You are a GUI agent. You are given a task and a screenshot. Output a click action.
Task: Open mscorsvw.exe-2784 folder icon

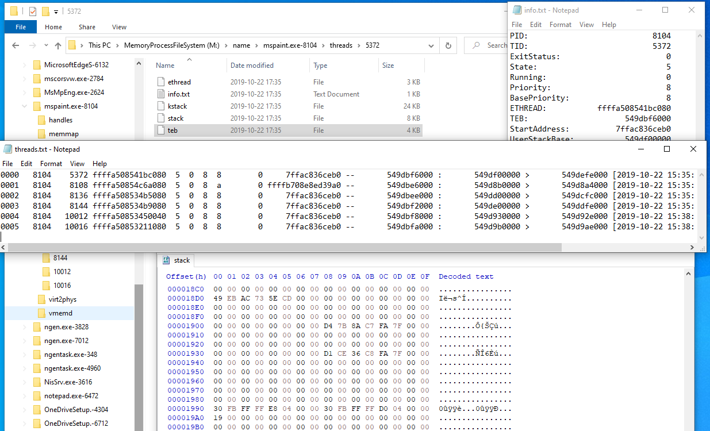tap(37, 79)
